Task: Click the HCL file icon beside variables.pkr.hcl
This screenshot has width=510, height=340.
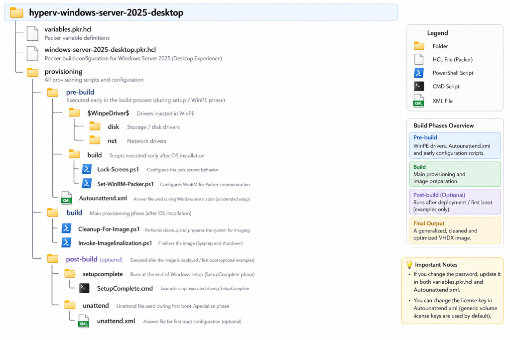Action: [x=32, y=33]
